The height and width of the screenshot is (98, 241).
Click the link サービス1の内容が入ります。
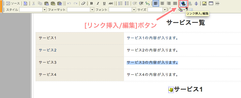(152, 38)
